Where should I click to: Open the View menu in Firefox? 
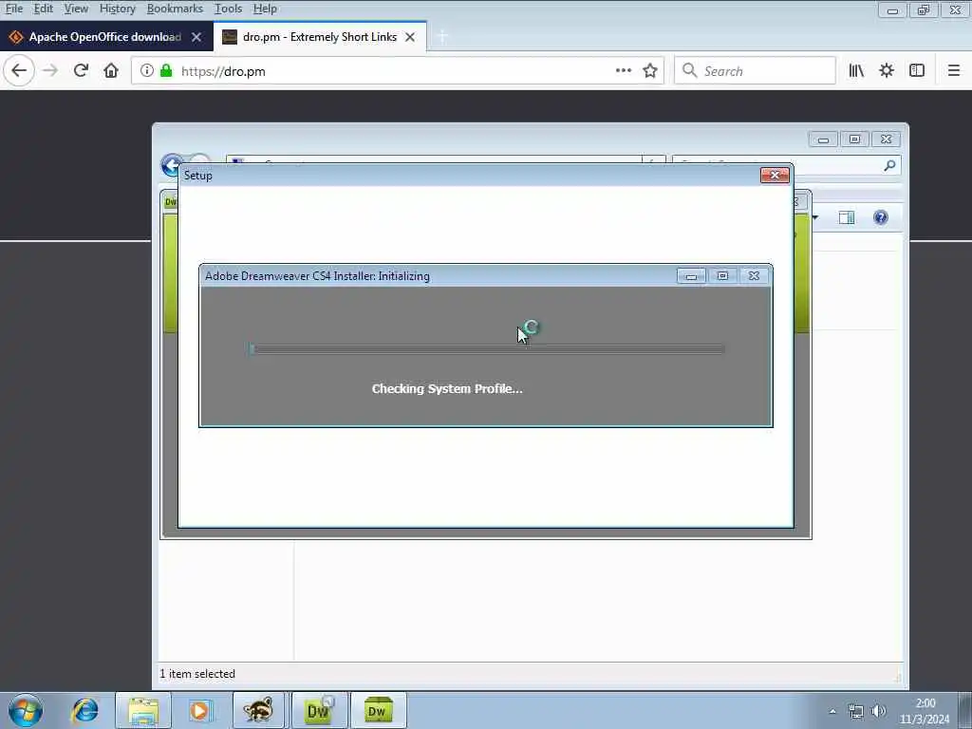click(x=76, y=9)
